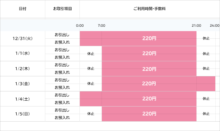Click お引出し in the 1/4(土) row
The width and height of the screenshot is (220, 131).
62,95
